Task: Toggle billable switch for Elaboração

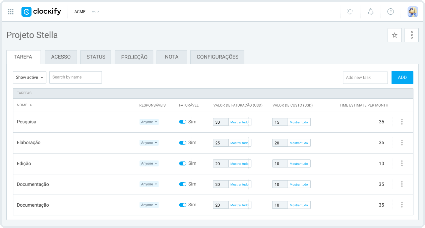Action: (x=183, y=143)
